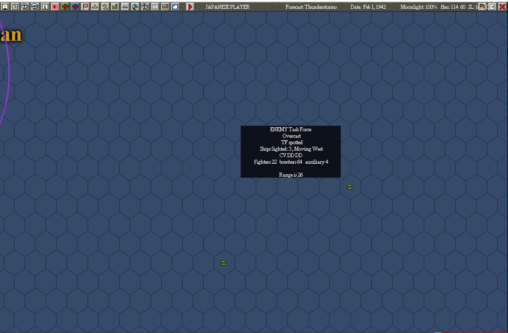
Task: Click the save game disk icon
Action: (6, 6)
